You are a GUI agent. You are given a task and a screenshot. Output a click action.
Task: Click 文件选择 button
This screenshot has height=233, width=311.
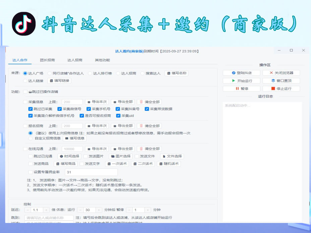click(x=172, y=156)
